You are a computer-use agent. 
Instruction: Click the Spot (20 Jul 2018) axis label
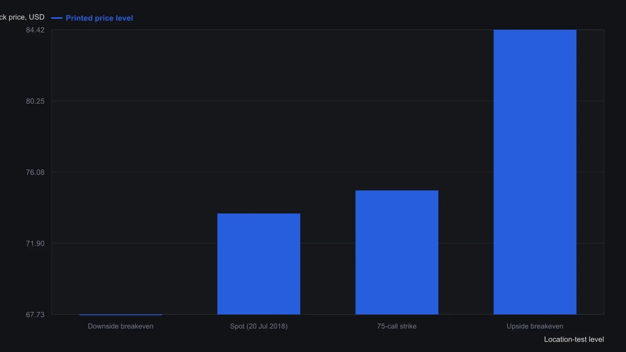tap(259, 326)
